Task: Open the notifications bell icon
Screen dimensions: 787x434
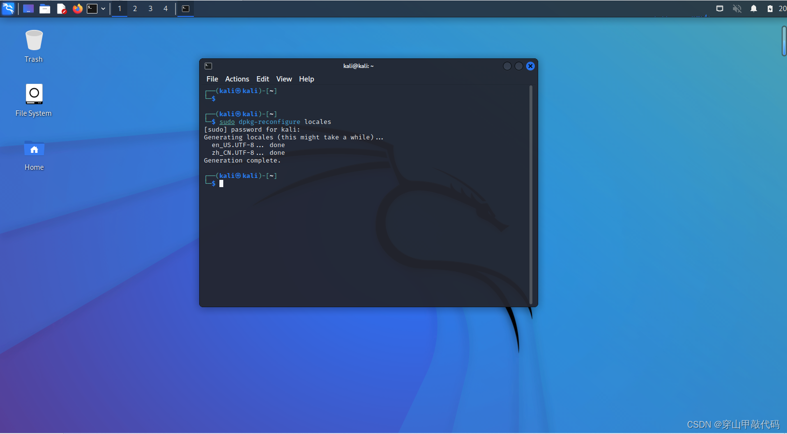Action: (754, 9)
